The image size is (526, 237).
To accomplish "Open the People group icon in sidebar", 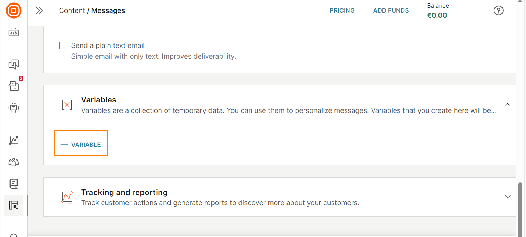I will pyautogui.click(x=14, y=162).
